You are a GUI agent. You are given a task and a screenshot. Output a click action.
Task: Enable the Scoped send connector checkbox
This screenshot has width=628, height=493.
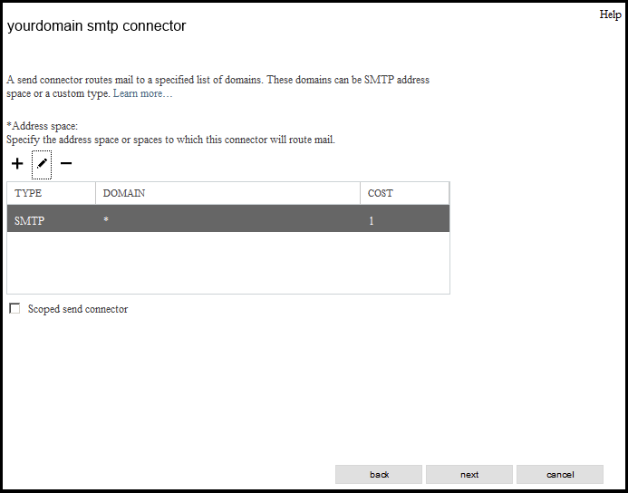(14, 308)
